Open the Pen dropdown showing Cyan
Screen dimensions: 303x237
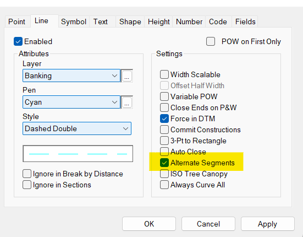pyautogui.click(x=71, y=102)
